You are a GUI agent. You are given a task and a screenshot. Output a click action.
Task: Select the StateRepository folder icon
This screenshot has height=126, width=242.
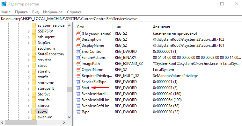click(34, 54)
